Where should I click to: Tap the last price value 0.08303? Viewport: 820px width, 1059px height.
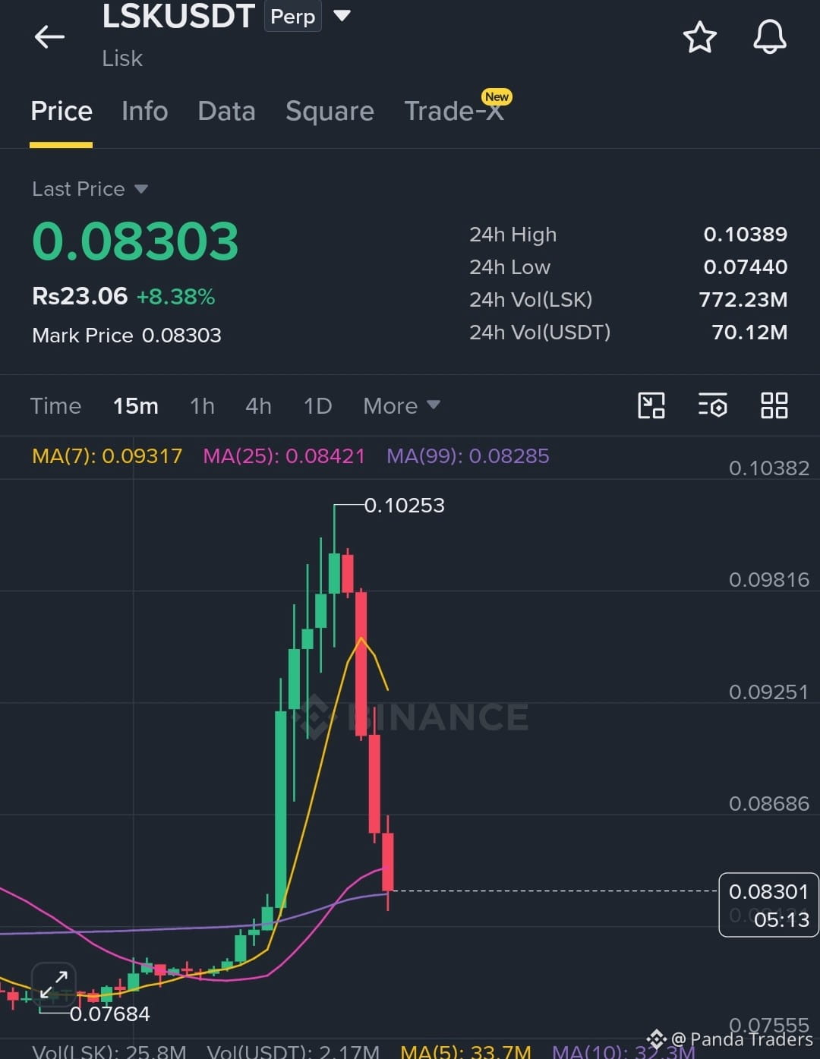pos(135,241)
